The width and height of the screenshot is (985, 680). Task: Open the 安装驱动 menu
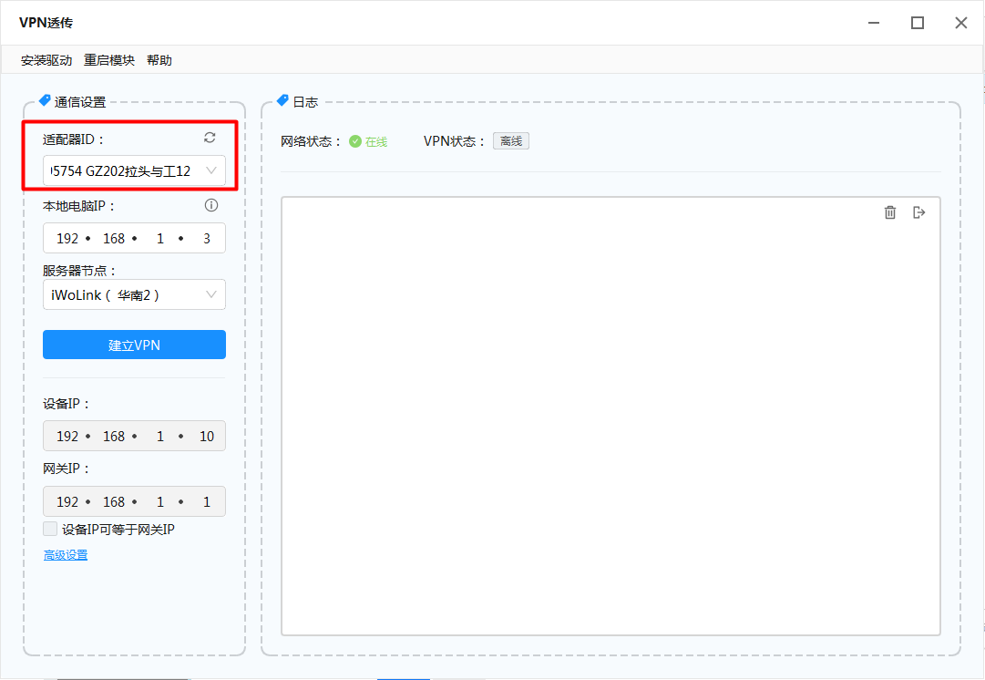point(46,60)
